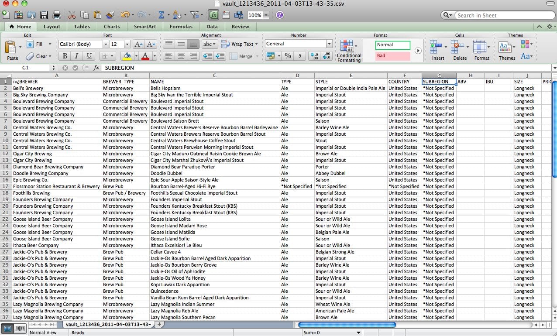557x336 pixels.
Task: Cut selection with scissors icon
Action: coord(72,15)
